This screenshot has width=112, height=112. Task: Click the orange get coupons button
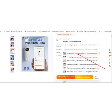66,77
